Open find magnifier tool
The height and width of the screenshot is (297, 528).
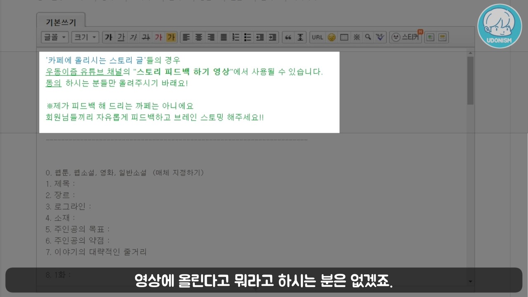pyautogui.click(x=368, y=37)
